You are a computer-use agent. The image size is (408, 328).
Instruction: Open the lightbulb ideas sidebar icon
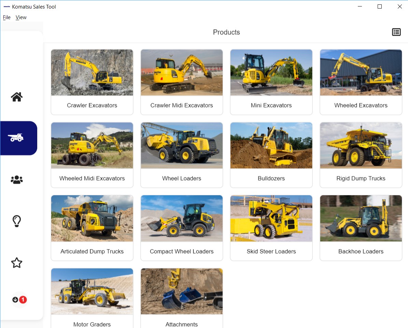(17, 221)
